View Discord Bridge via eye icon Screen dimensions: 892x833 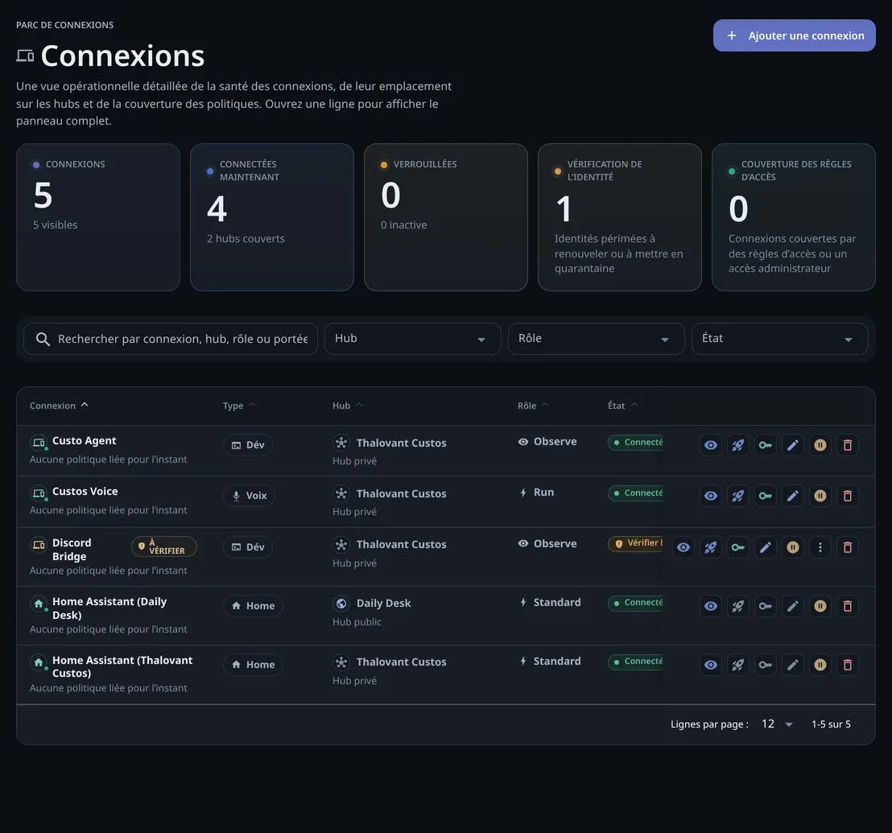[x=683, y=547]
